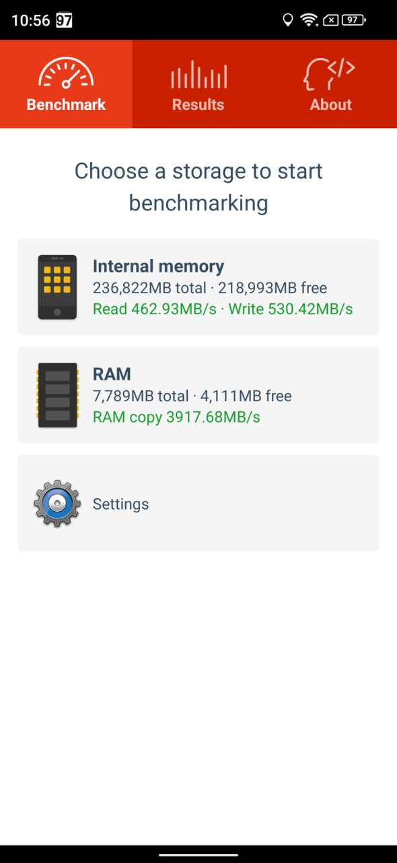Select the Benchmark tab label
The height and width of the screenshot is (863, 397).
[66, 105]
